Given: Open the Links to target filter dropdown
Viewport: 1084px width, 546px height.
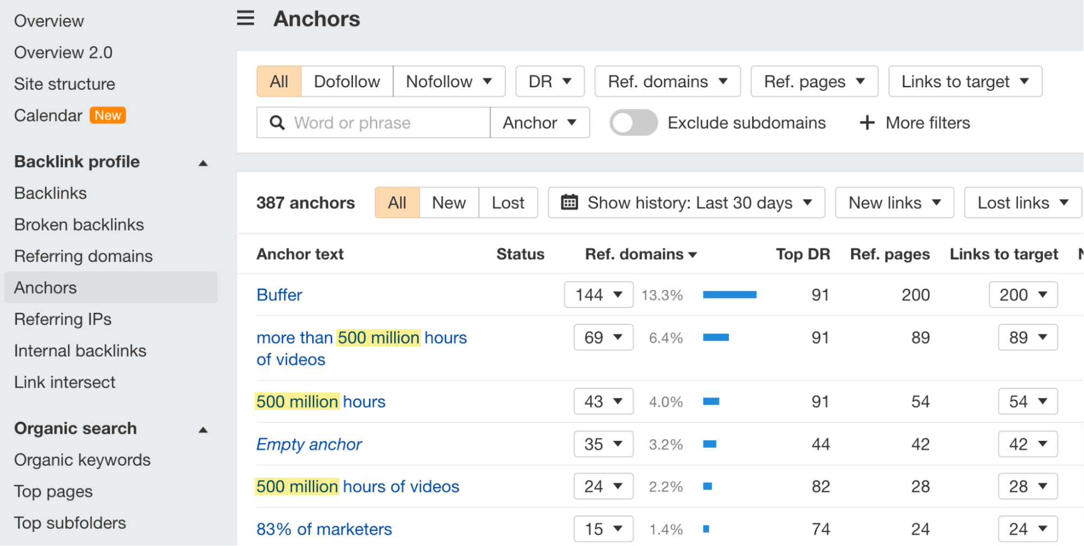Looking at the screenshot, I should click(x=964, y=81).
